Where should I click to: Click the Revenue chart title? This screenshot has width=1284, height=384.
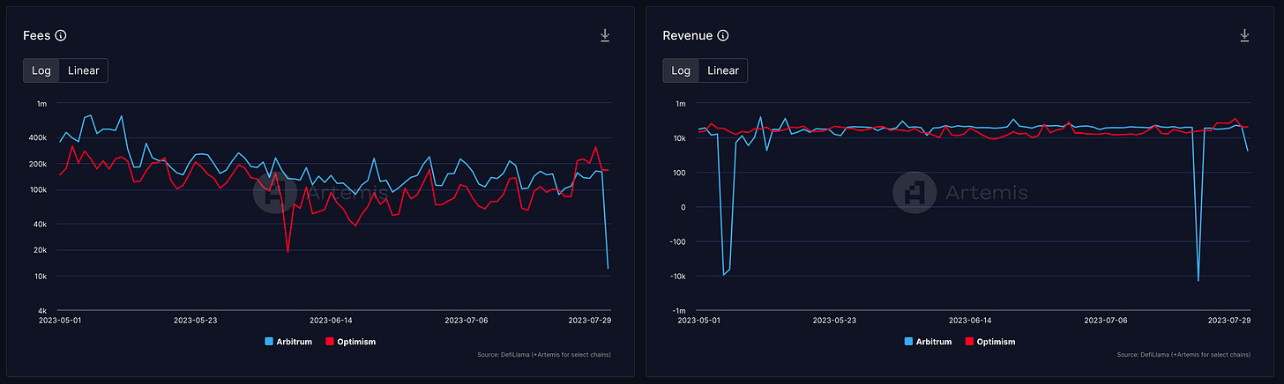click(x=687, y=35)
